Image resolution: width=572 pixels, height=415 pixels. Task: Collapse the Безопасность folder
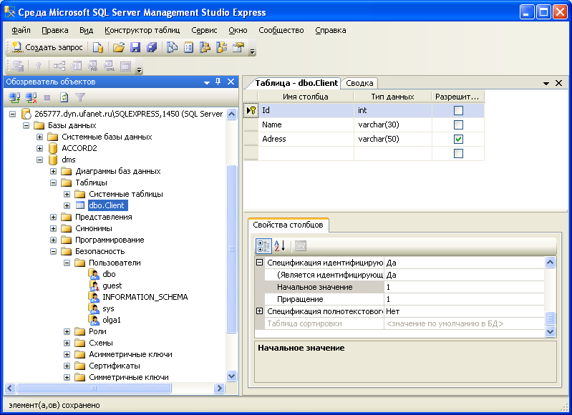point(53,251)
